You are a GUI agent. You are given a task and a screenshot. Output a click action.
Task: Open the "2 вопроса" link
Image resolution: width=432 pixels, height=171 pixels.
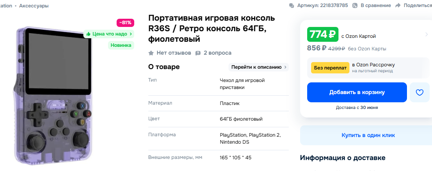pos(217,53)
